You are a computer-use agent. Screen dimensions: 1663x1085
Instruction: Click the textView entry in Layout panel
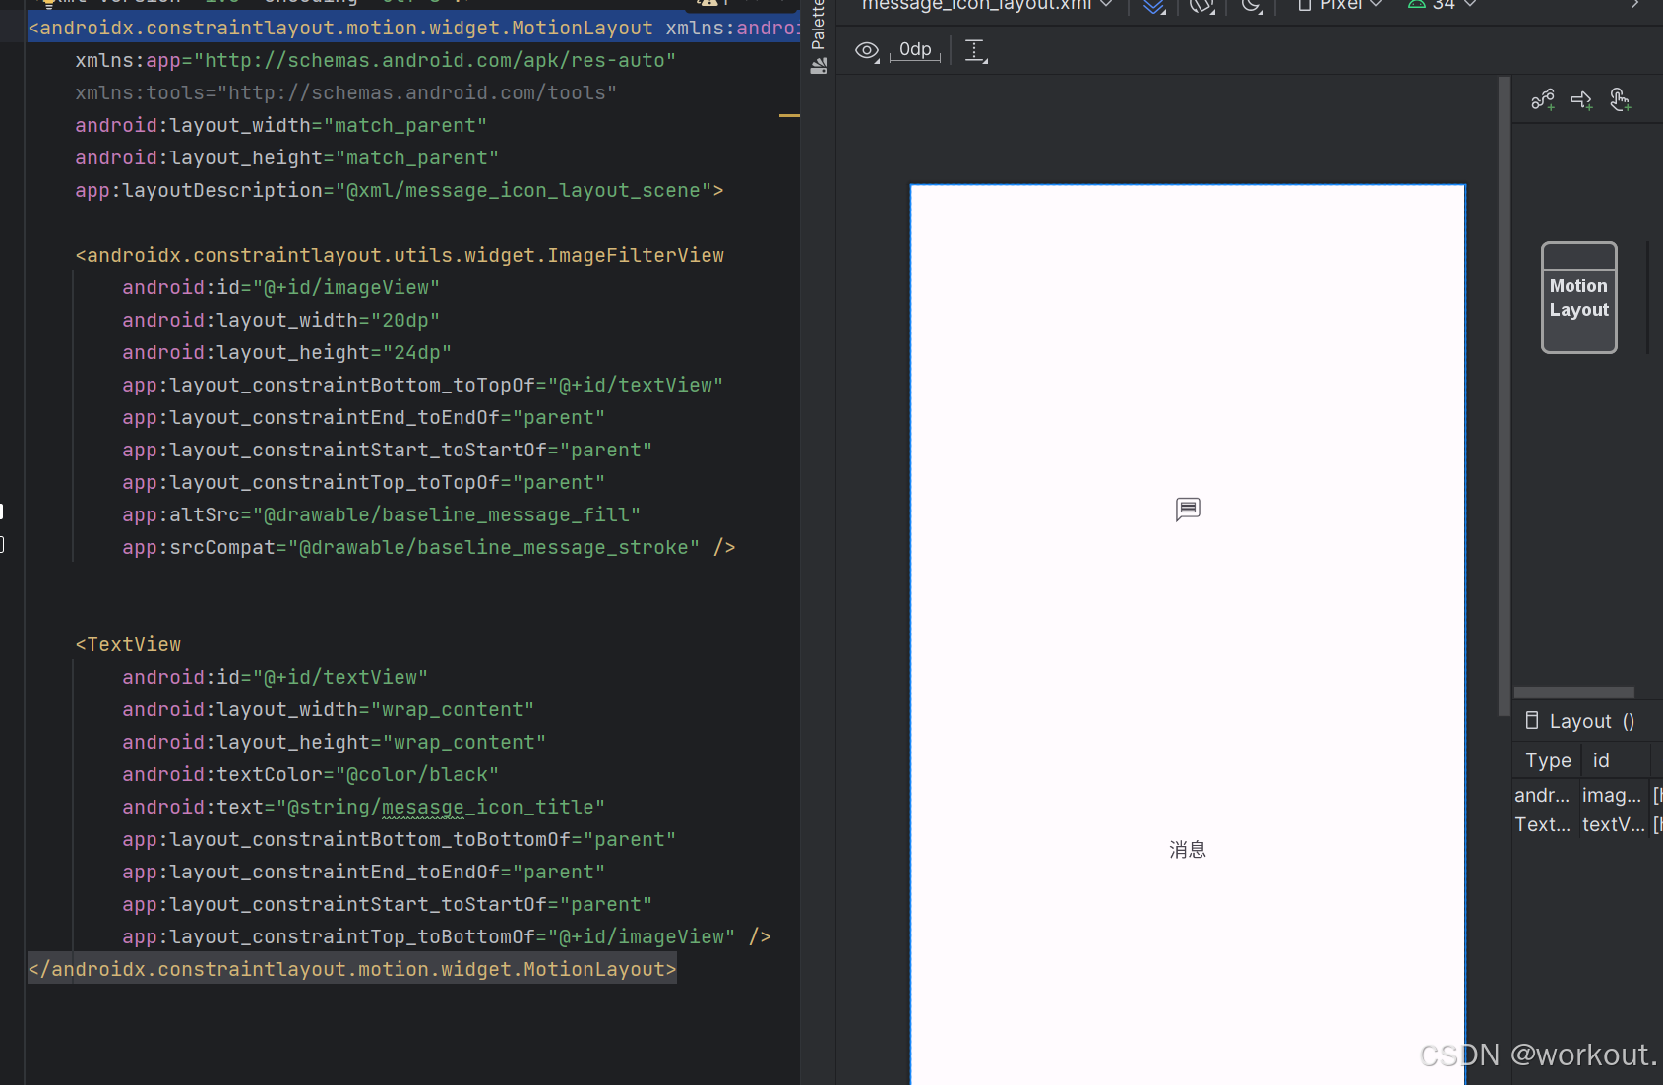(x=1613, y=824)
